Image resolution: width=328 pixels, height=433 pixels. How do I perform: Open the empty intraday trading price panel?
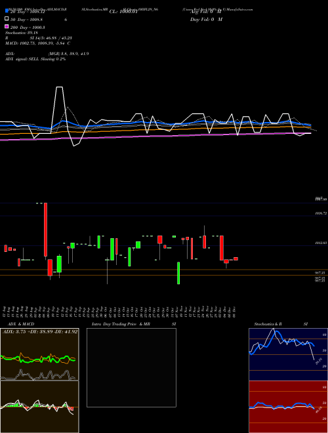(131, 367)
